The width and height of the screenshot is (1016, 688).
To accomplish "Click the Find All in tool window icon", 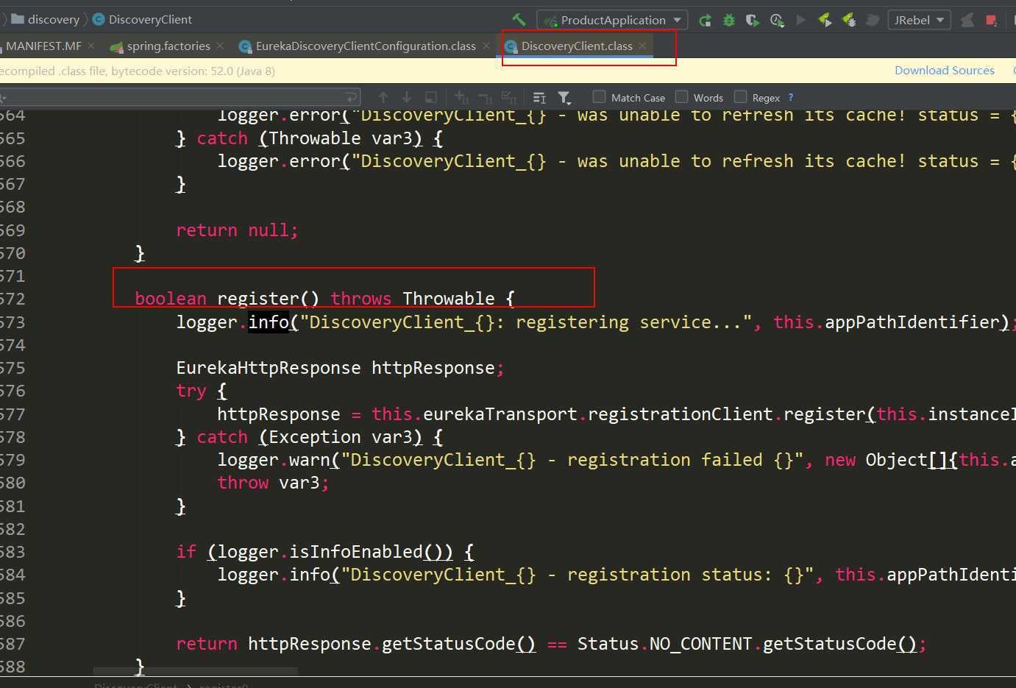I will (431, 97).
